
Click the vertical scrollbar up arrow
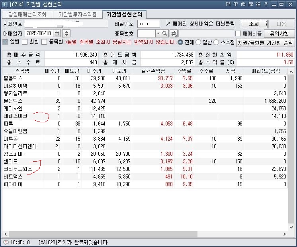pyautogui.click(x=291, y=72)
